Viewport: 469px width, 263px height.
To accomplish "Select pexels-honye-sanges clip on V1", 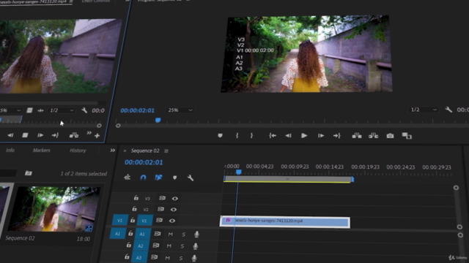I will (285, 222).
